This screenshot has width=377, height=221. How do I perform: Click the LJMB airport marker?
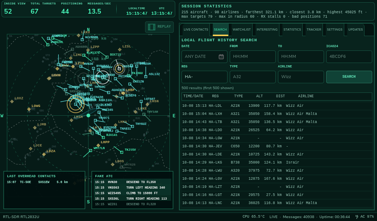click(35, 128)
